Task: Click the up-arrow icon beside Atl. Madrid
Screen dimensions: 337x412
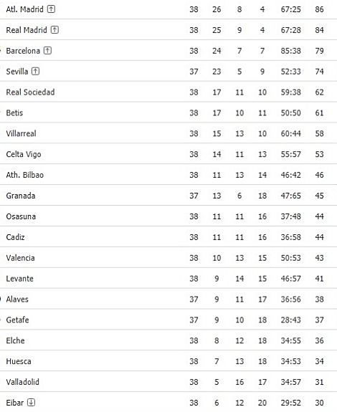Action: [51, 9]
